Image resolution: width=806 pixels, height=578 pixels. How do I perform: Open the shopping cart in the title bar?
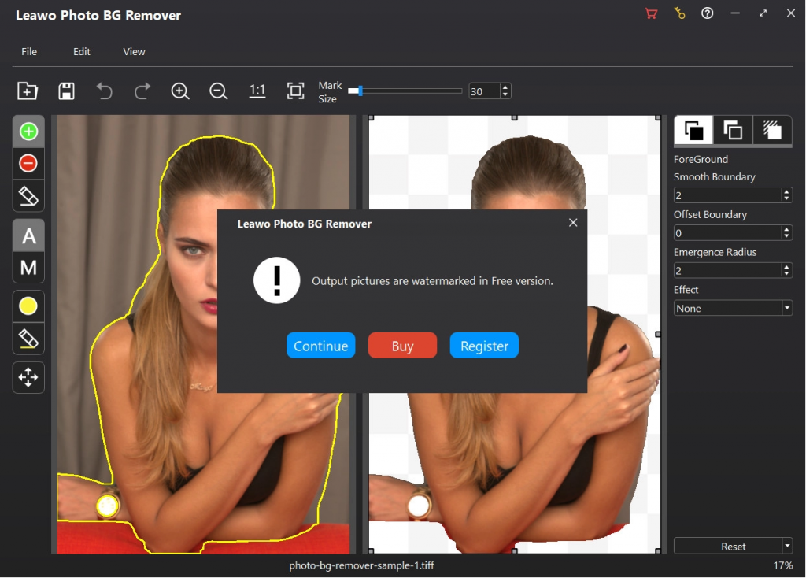[650, 13]
